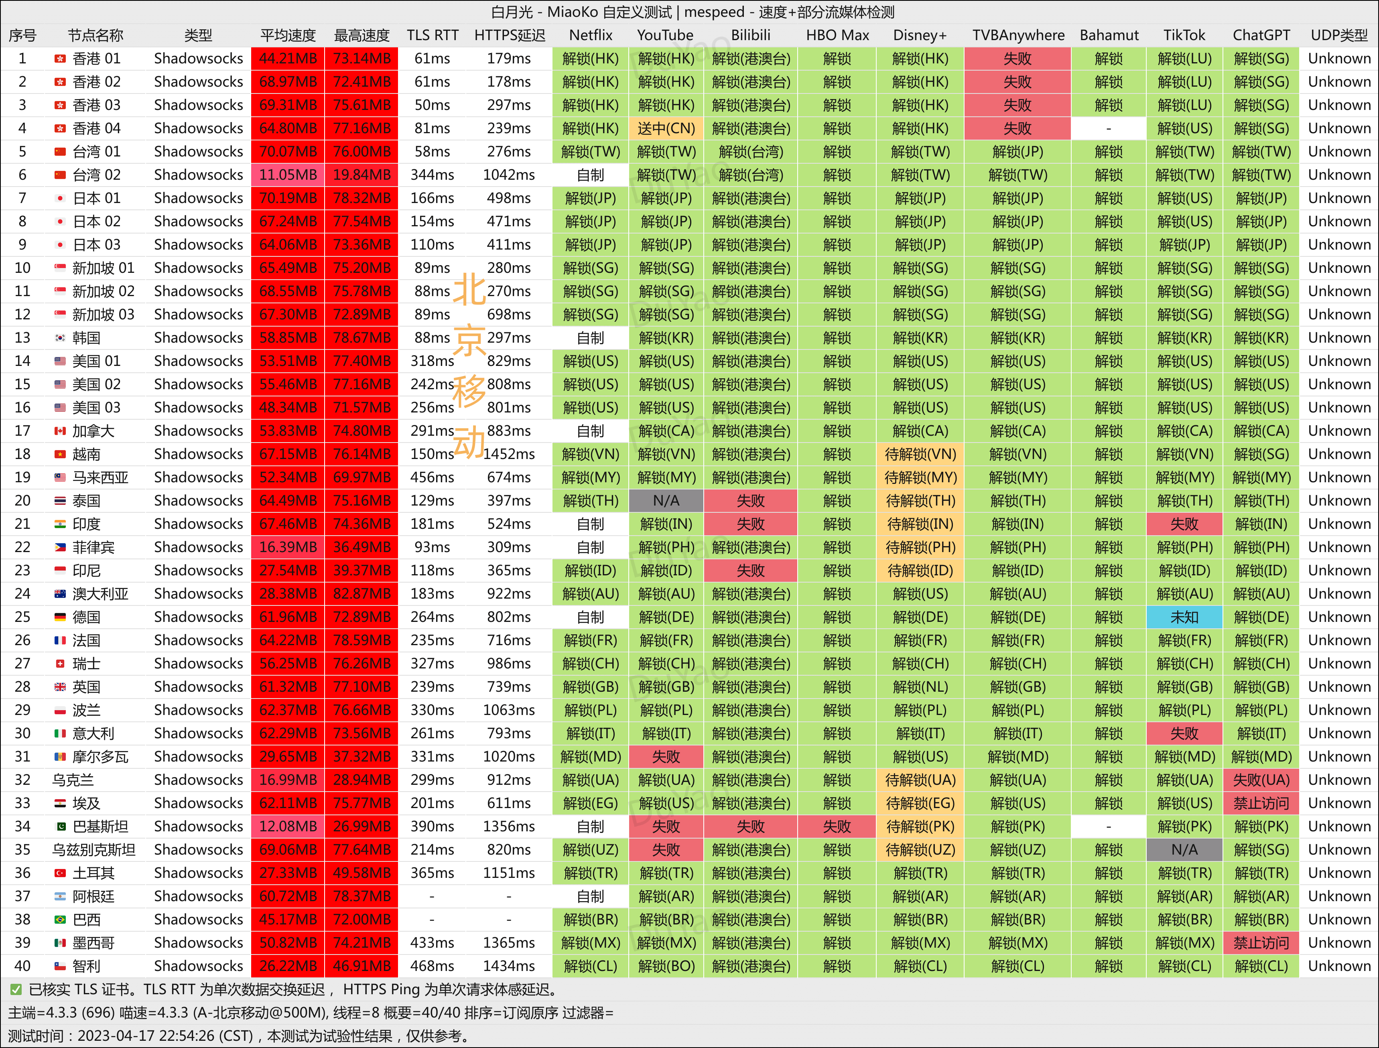Click the Italy flag beside 意大利
Image resolution: width=1379 pixels, height=1048 pixels.
point(60,733)
